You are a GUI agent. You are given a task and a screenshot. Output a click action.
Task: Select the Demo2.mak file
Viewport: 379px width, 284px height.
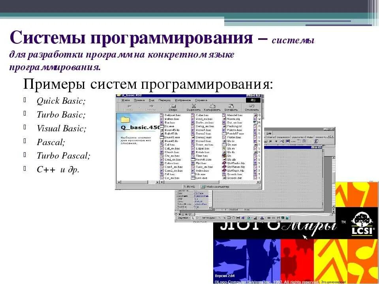coord(201,137)
